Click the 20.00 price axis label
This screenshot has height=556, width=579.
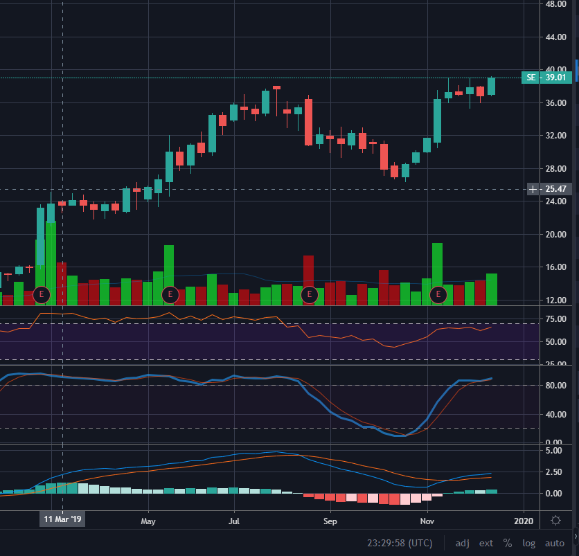pyautogui.click(x=555, y=234)
